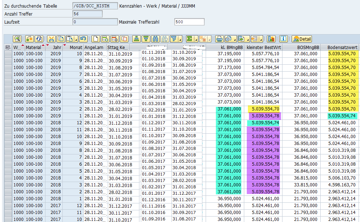Screen dimensions: 360x222
Task: Click the Print icon in toolbar
Action: (x=219, y=39)
